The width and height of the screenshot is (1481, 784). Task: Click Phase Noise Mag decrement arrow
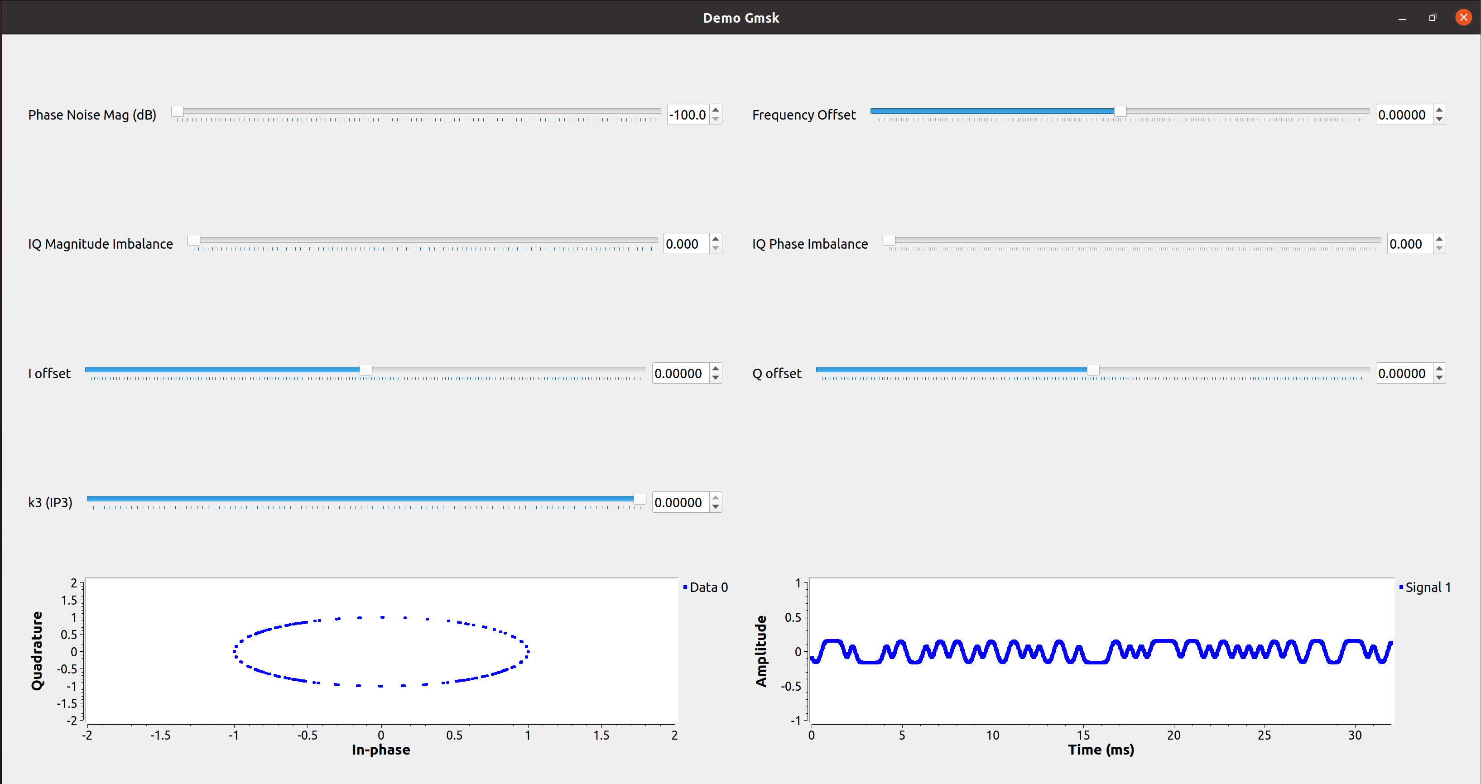coord(715,120)
